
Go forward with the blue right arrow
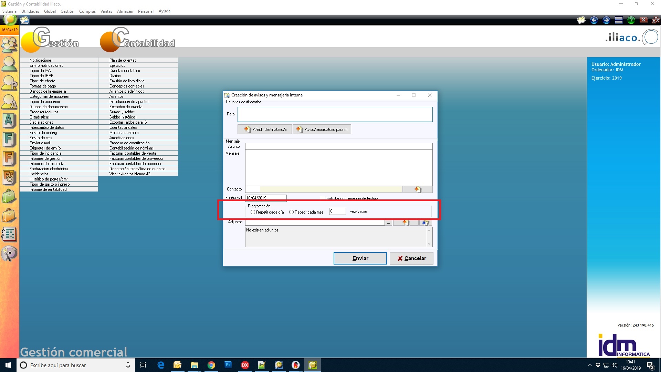(606, 20)
